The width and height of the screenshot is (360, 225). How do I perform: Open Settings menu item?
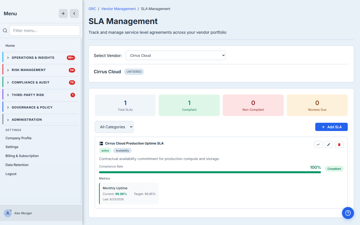point(12,147)
